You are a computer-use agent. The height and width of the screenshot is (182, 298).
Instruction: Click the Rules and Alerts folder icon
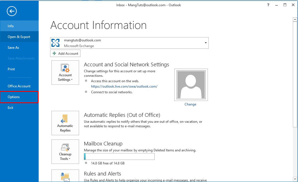click(65, 177)
